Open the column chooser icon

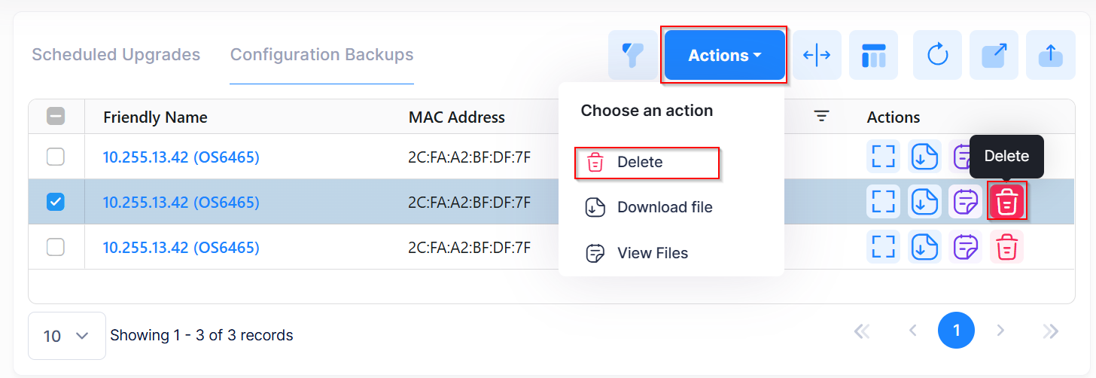click(x=873, y=55)
